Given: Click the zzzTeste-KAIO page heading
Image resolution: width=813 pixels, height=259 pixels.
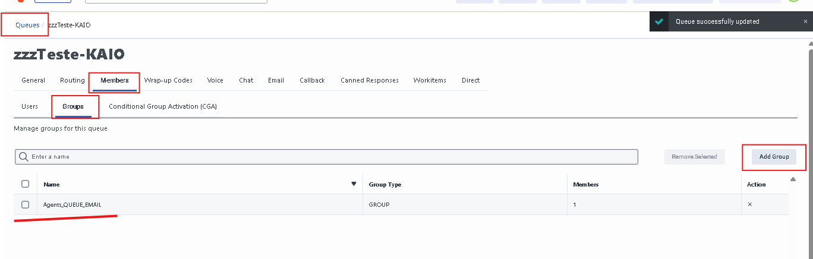Looking at the screenshot, I should 69,55.
